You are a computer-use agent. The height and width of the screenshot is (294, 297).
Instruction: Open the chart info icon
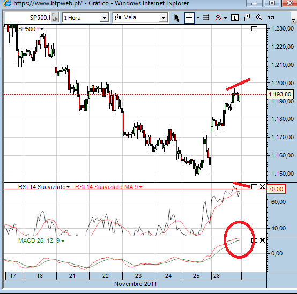[235, 18]
